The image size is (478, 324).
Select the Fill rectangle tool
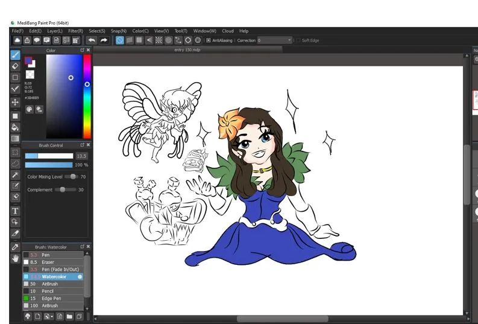pos(15,116)
